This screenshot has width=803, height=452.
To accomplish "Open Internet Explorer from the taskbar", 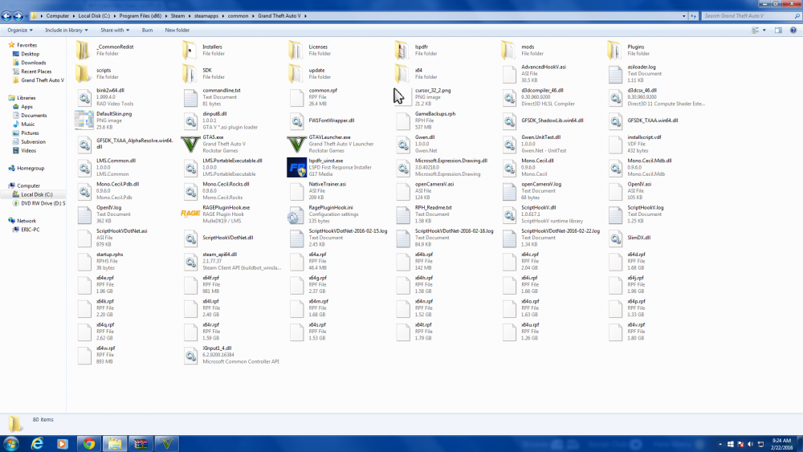I will click(x=38, y=443).
